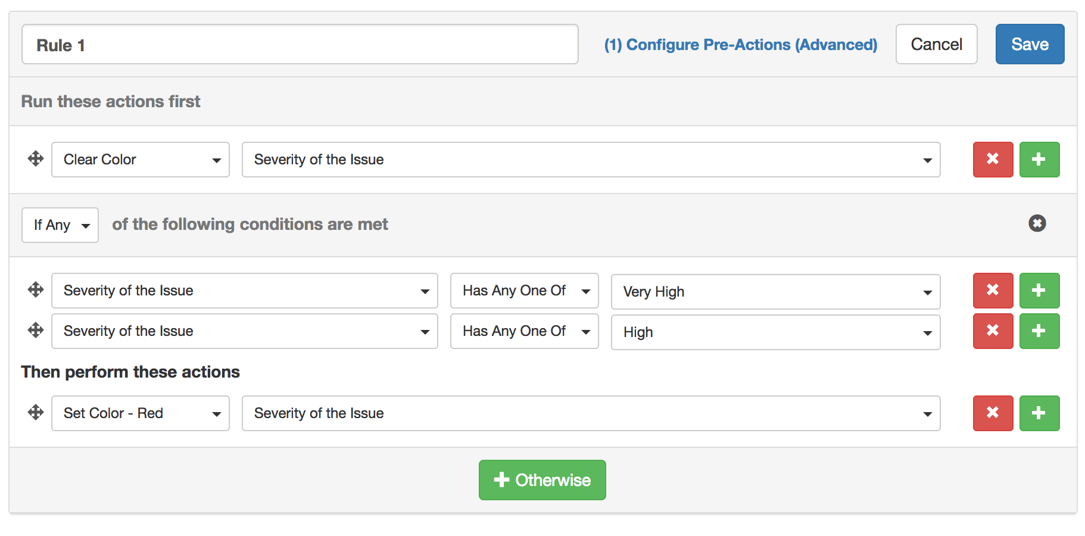Remove the entire If Any condition block

coord(1037,223)
